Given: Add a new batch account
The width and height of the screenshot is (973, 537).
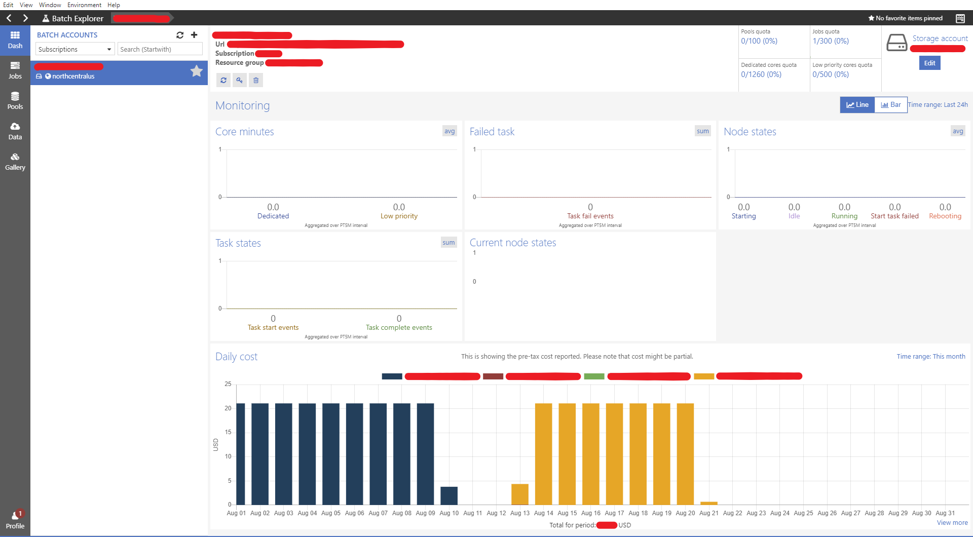Looking at the screenshot, I should (194, 35).
